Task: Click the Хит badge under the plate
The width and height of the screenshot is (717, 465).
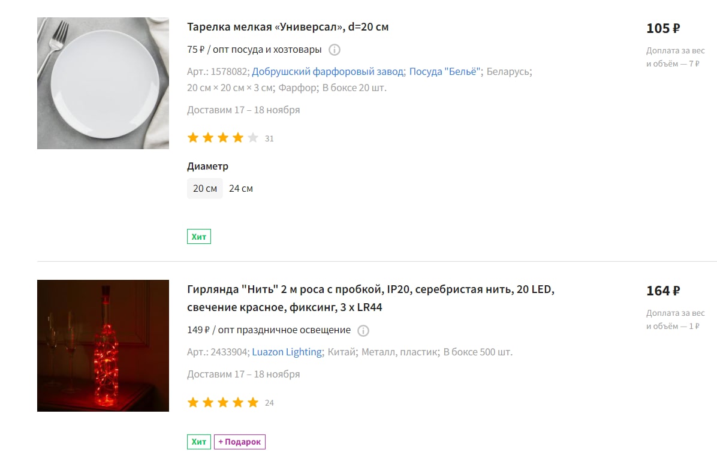Action: click(x=199, y=236)
